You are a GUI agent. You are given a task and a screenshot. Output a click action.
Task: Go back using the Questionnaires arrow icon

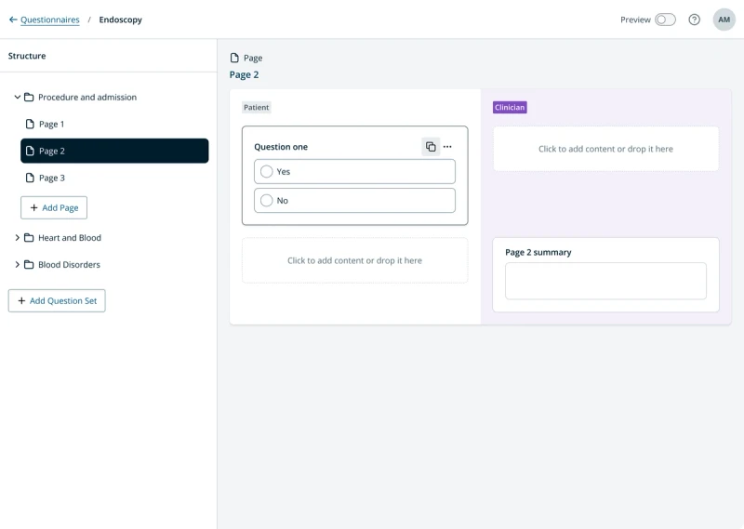[13, 20]
